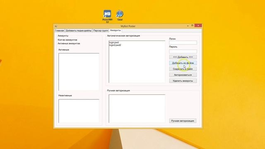The width and height of the screenshot is (265, 149).
Task: Open the Добавить медиа файлы tab
Action: (x=79, y=31)
